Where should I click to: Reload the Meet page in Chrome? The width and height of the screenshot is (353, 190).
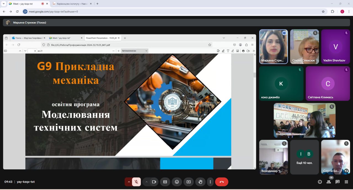(x=17, y=12)
